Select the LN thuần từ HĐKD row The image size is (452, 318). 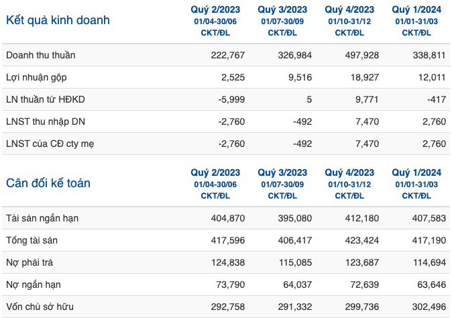pyautogui.click(x=226, y=99)
